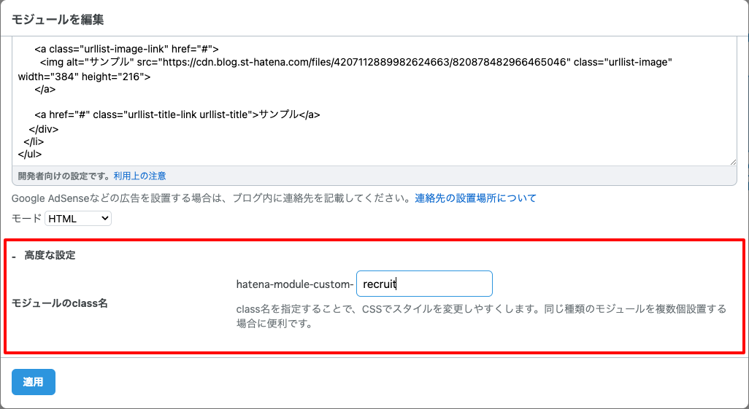Click the closing </li> tag line
This screenshot has width=749, height=409.
pos(34,141)
